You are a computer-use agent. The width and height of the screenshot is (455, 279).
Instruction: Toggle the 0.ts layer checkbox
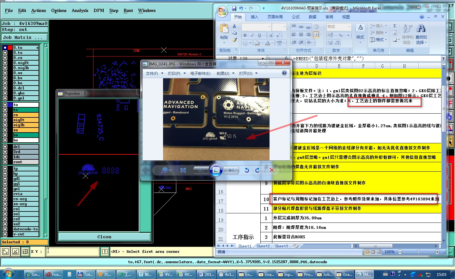coord(5,53)
